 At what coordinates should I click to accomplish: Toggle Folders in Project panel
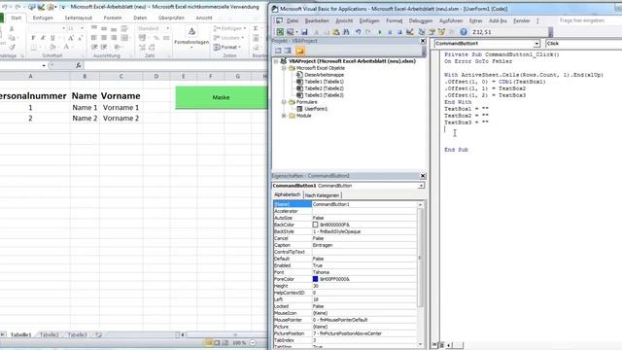(x=300, y=51)
